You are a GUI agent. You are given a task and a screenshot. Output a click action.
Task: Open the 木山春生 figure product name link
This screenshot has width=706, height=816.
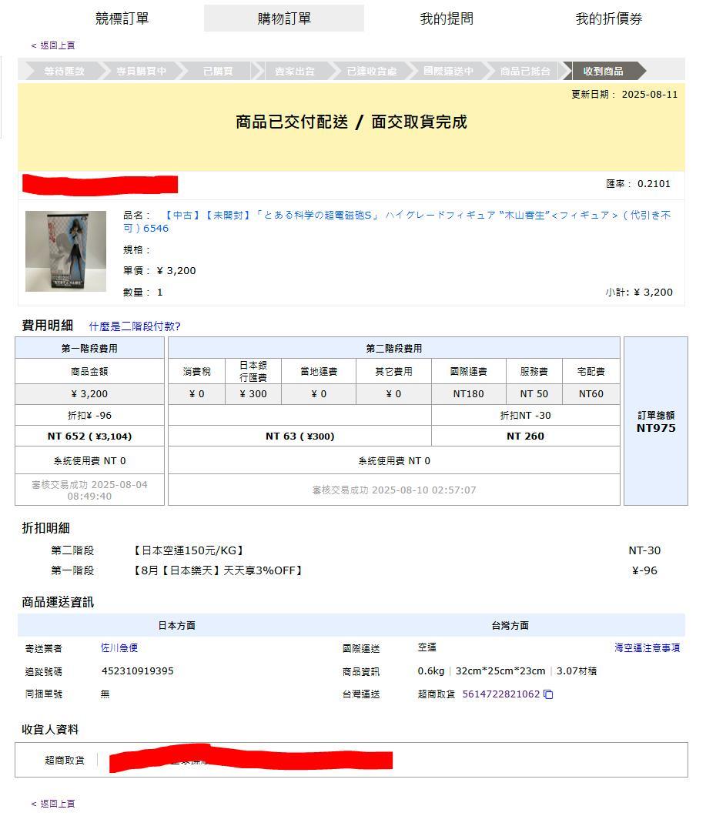coord(396,221)
